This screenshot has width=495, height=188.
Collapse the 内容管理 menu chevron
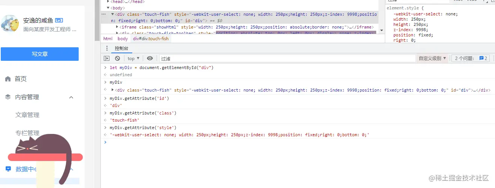click(x=71, y=97)
